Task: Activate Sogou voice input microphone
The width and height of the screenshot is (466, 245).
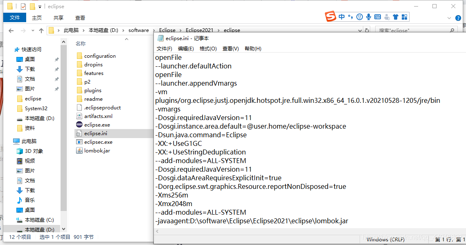Action: (x=369, y=17)
